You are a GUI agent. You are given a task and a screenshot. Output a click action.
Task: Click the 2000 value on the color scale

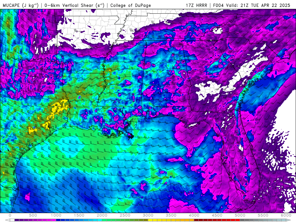coord(102,215)
